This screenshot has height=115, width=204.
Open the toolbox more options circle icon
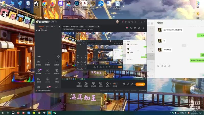(x=58, y=56)
